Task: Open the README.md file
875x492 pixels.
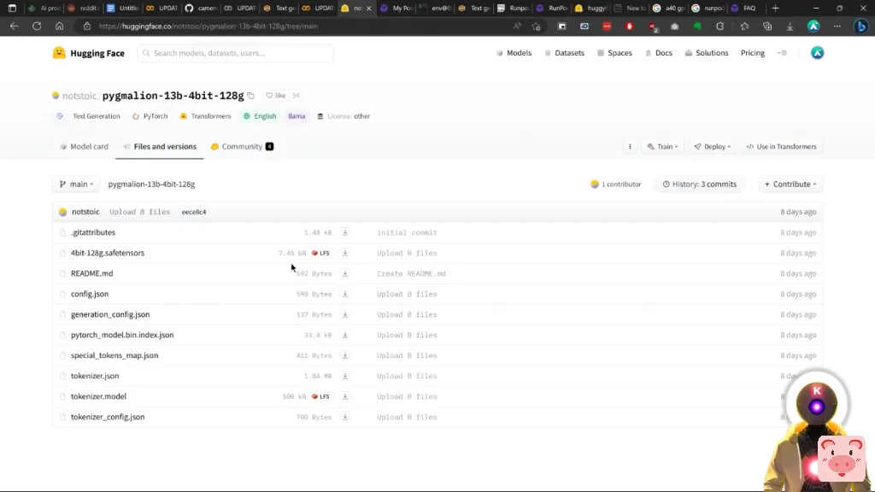Action: tap(91, 274)
